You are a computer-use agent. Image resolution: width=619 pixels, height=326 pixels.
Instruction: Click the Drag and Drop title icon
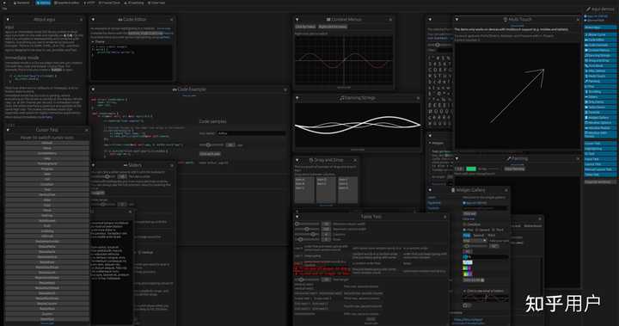click(311, 160)
